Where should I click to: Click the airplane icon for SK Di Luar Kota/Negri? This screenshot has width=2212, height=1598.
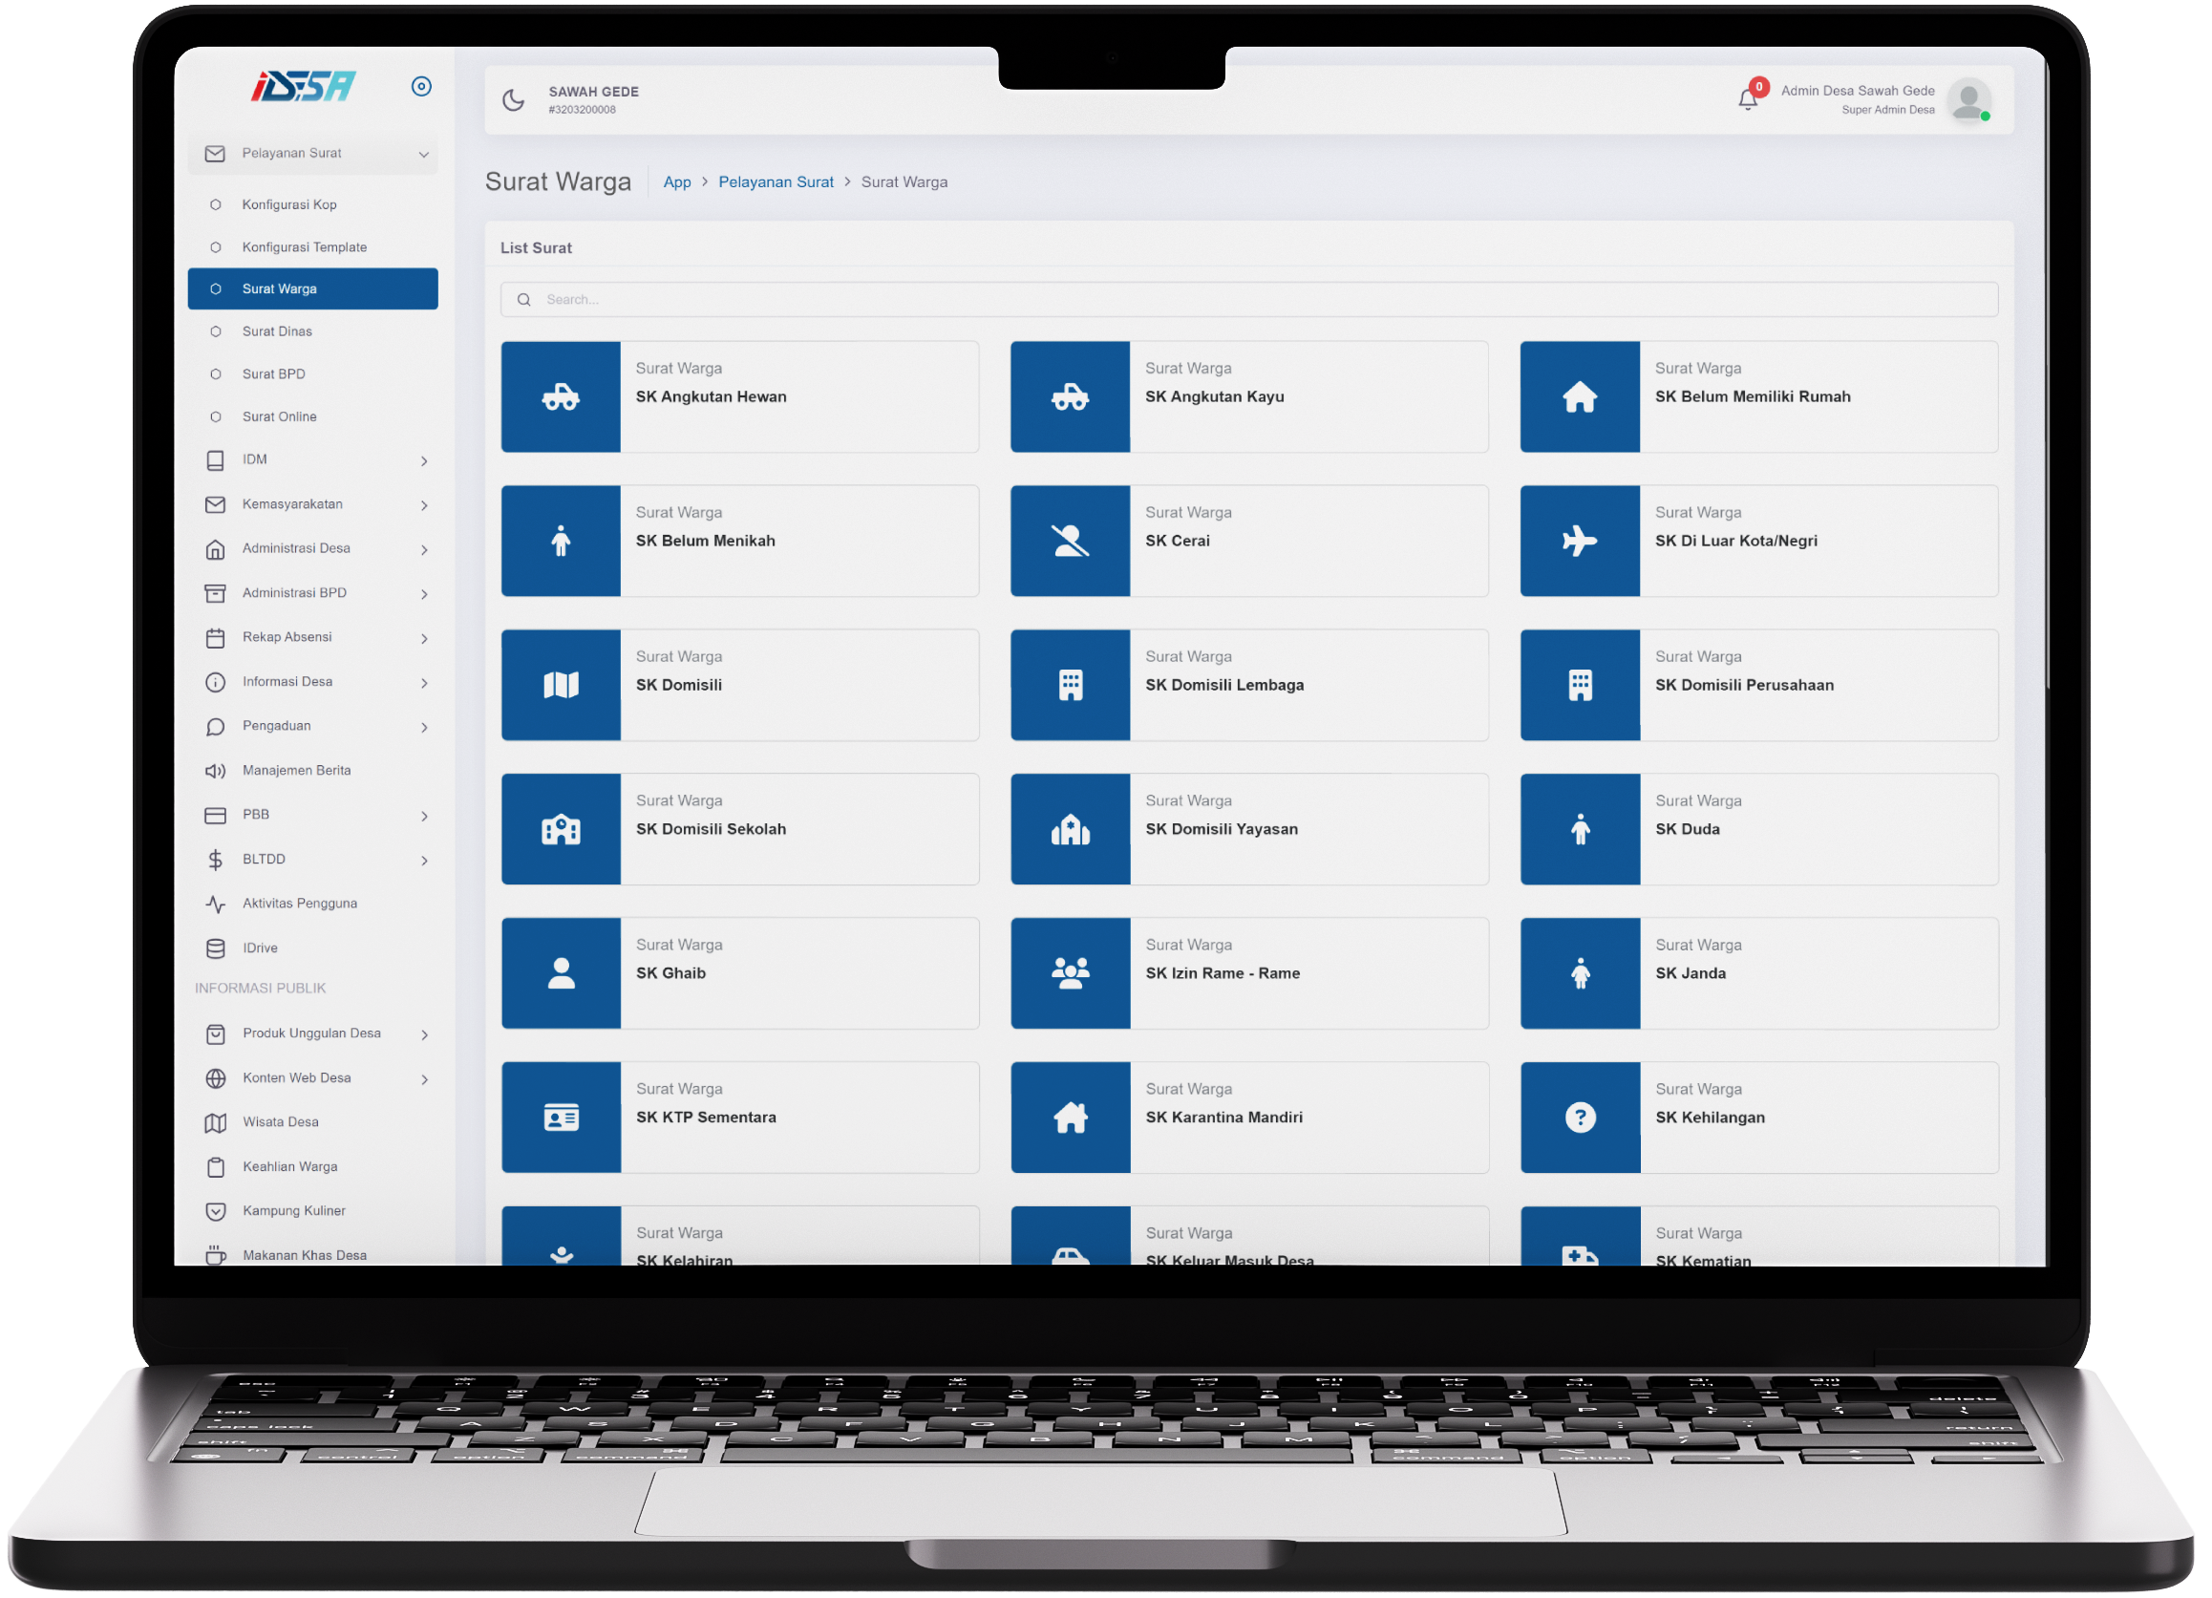point(1580,541)
